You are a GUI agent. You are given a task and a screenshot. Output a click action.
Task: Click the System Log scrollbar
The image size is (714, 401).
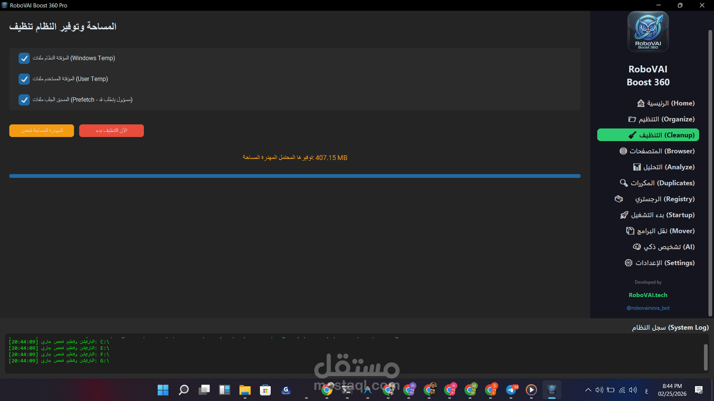[705, 357]
